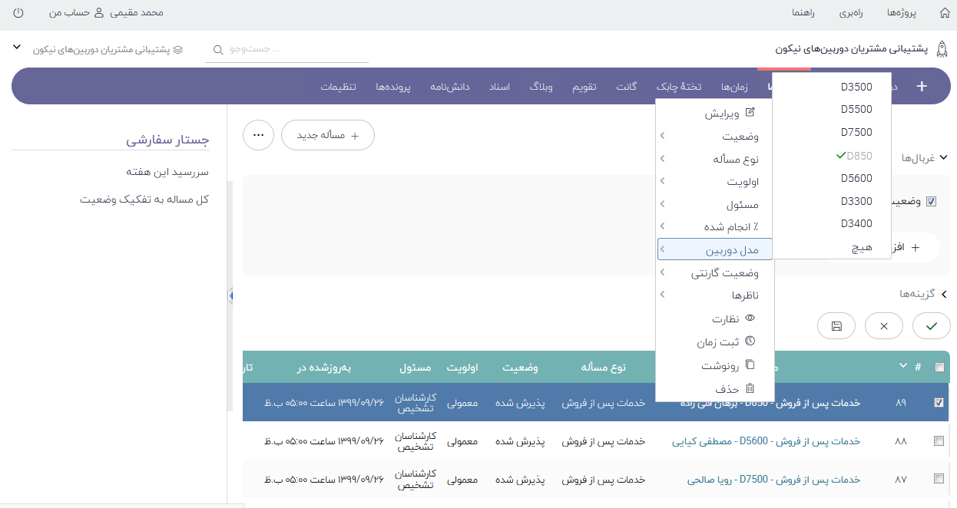Uncheck the checkbox for issue 89
Viewport: 957px width, 508px height.
pyautogui.click(x=939, y=403)
